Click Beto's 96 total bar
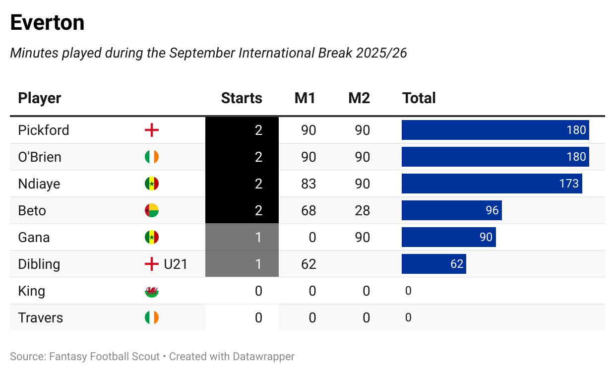Screen dimensions: 615x373 [x=451, y=211]
